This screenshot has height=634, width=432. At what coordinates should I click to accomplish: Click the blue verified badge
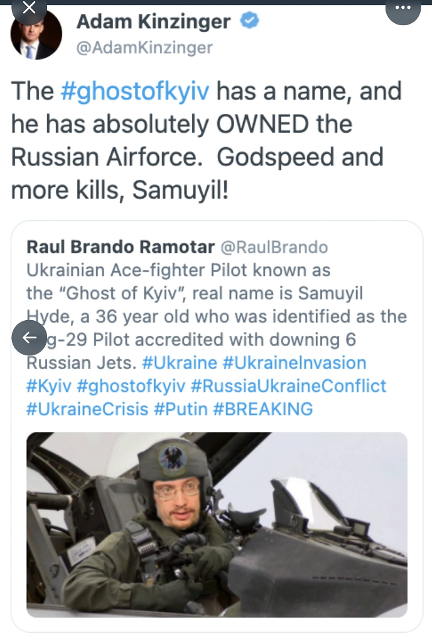coord(251,21)
